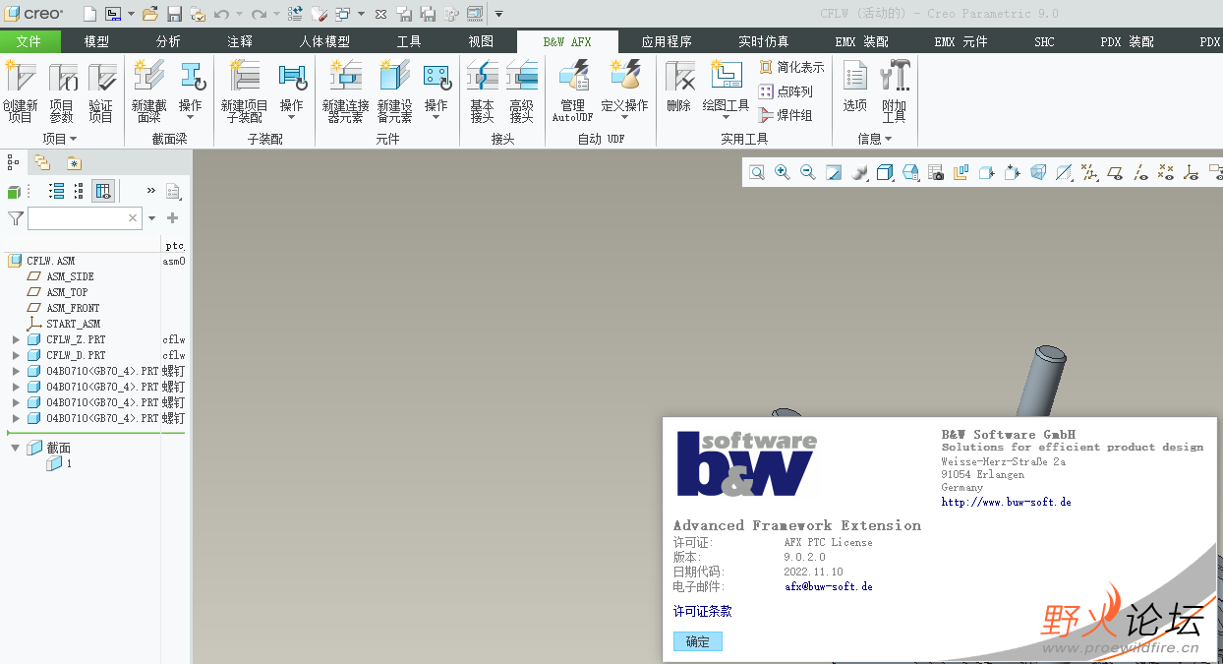The image size is (1223, 664).
Task: Click the Repaint icon in graphics toolbar
Action: (834, 172)
